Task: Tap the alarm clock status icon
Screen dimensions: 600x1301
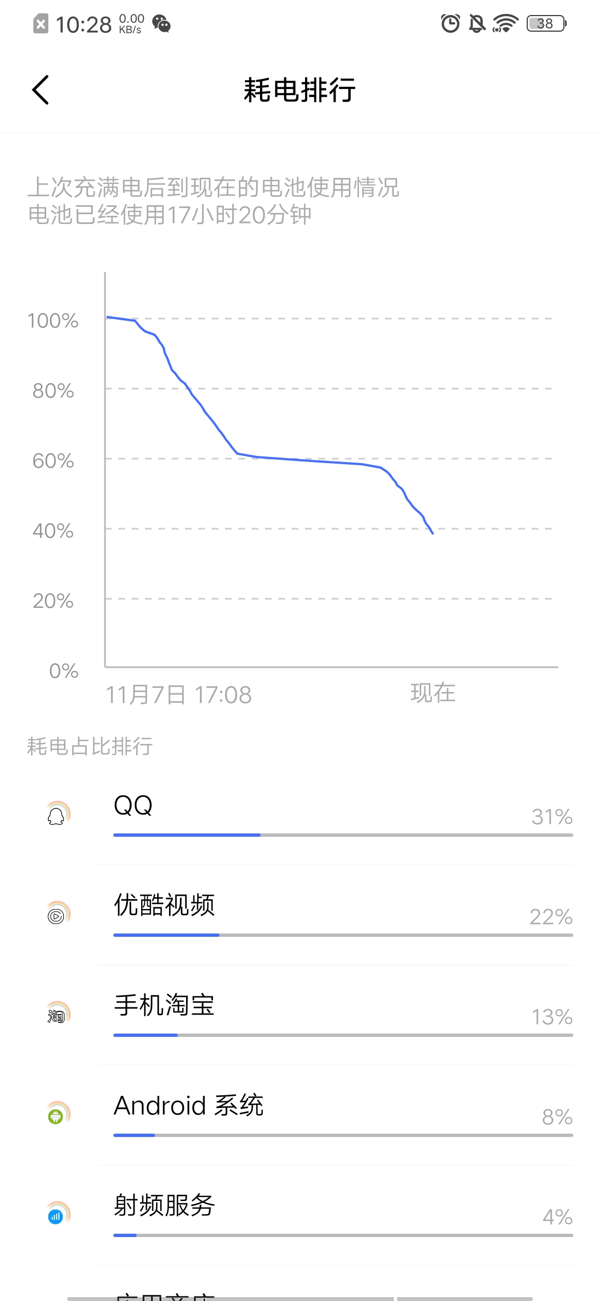Action: (x=450, y=24)
